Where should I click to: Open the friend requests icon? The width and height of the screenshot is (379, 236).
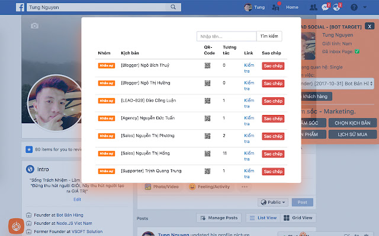pyautogui.click(x=313, y=8)
